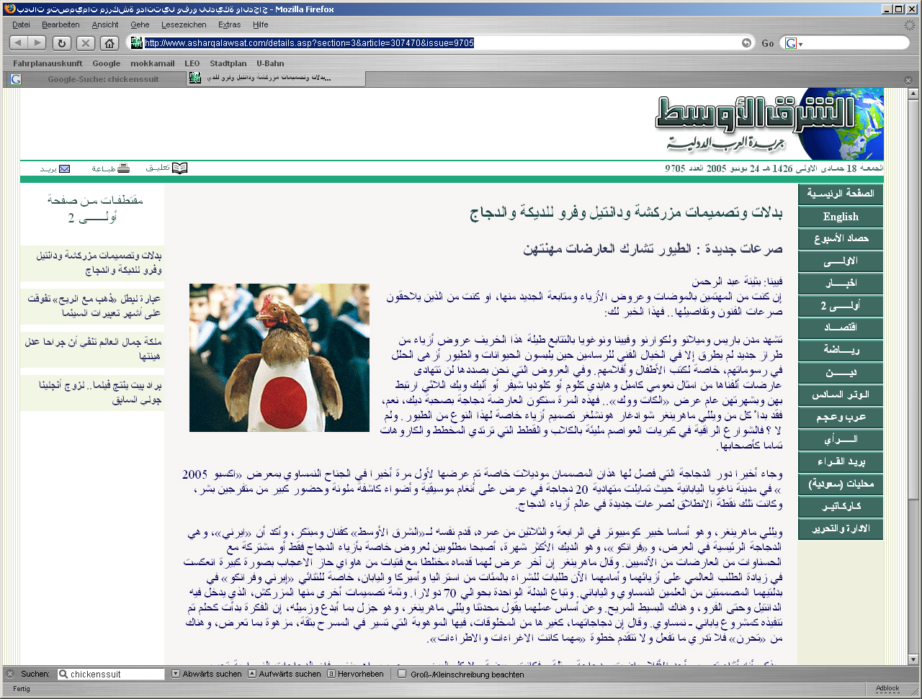
Task: Open the Extras menu
Action: tap(230, 24)
